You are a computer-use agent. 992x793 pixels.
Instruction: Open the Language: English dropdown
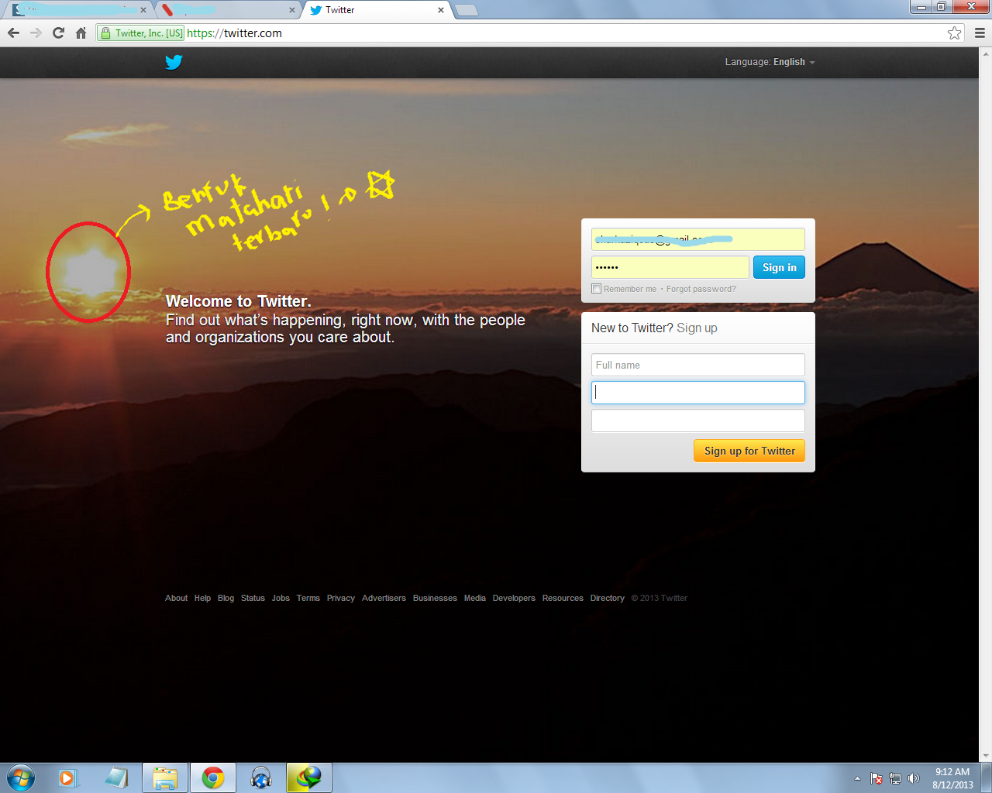pyautogui.click(x=770, y=62)
